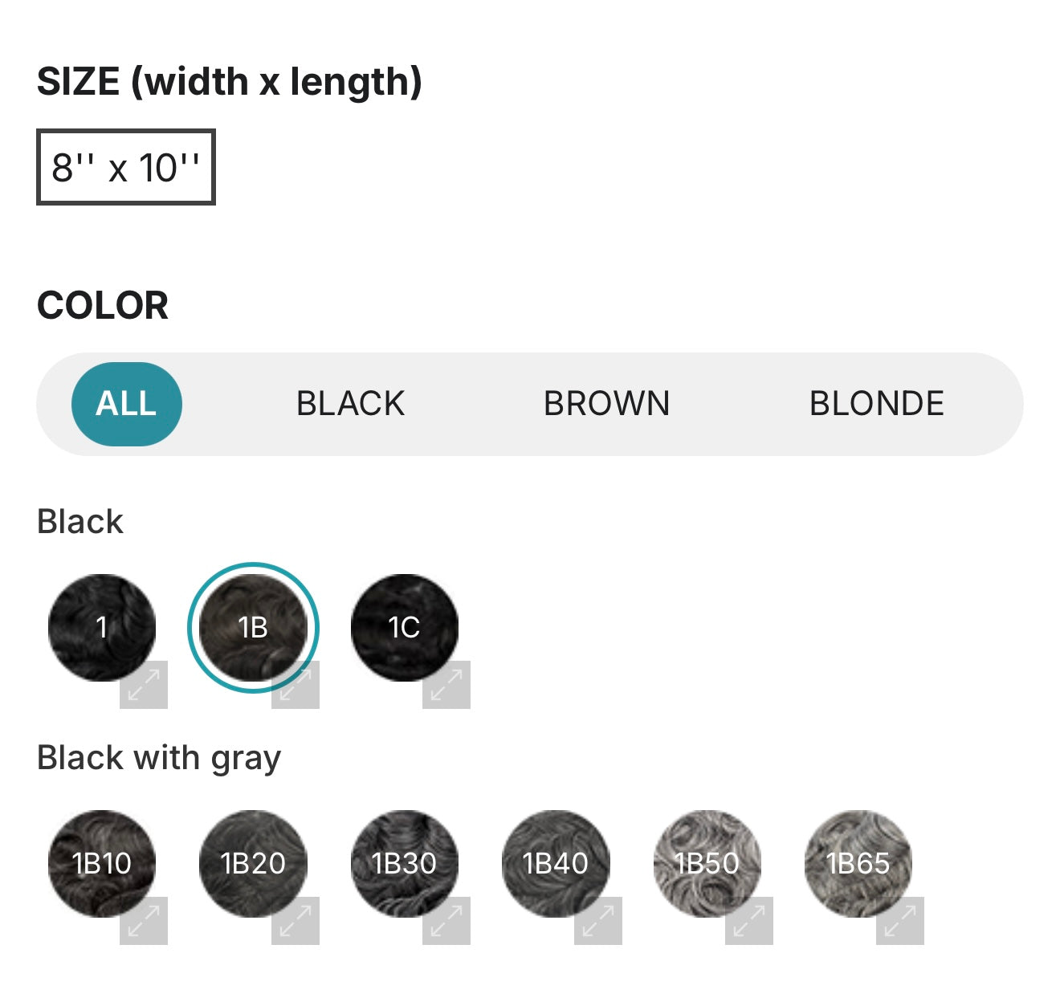This screenshot has height=1002, width=1060.
Task: Expand the 1B50 swatch preview icon
Action: (749, 921)
